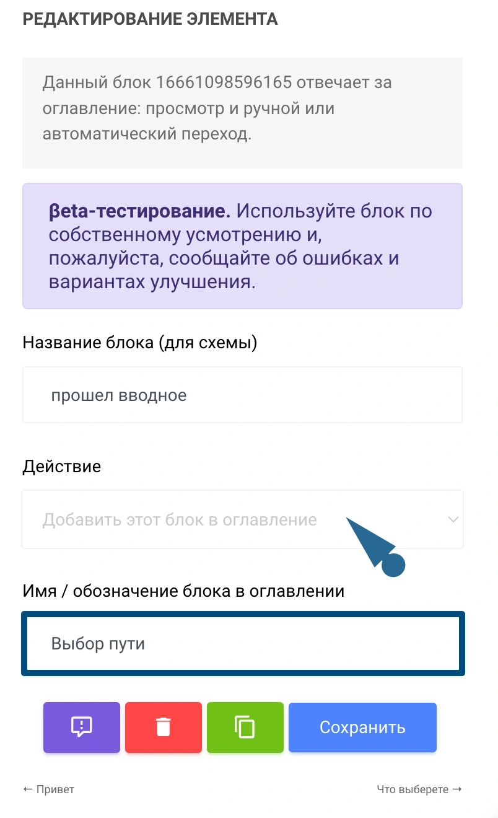Click the "Действие" field label

61,466
